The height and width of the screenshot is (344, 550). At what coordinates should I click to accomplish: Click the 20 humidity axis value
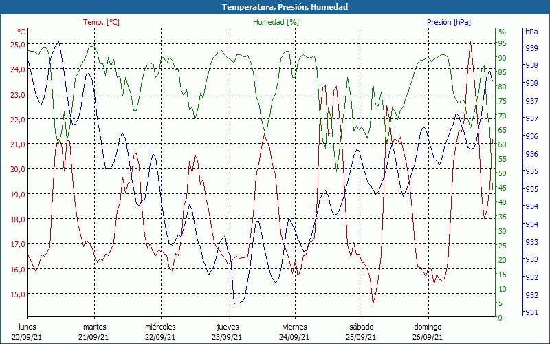pyautogui.click(x=503, y=260)
